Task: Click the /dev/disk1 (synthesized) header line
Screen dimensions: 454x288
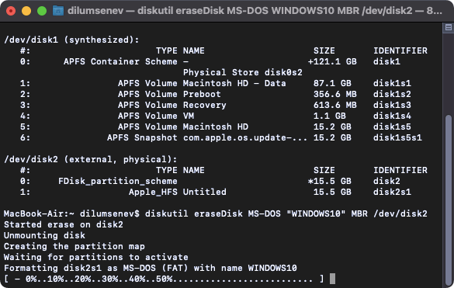Action: (x=71, y=40)
